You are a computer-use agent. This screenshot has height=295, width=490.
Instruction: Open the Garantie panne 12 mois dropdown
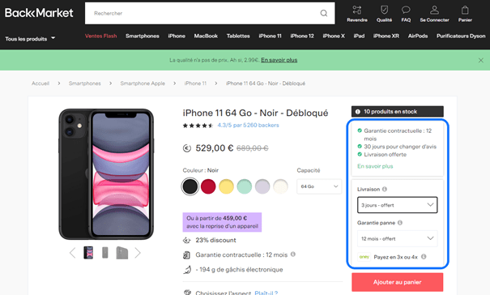[x=397, y=239]
